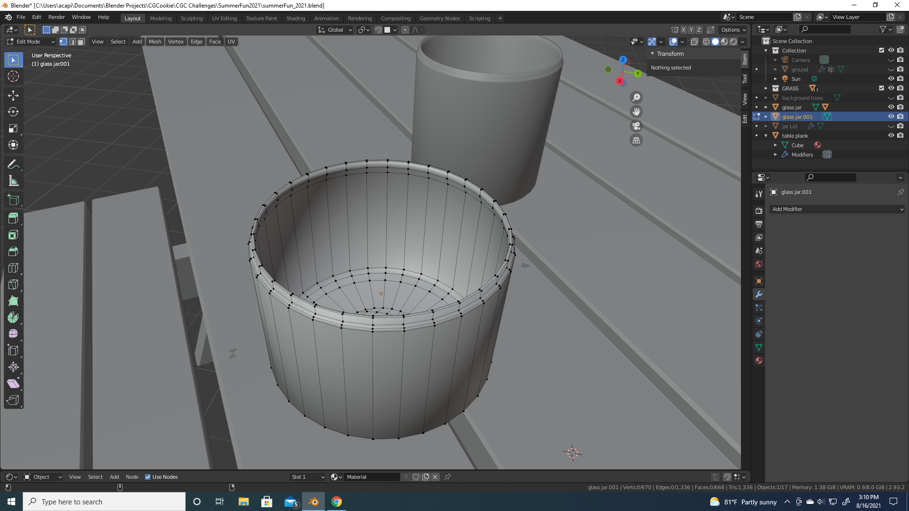Hide glass jar.001 in viewport
Image resolution: width=909 pixels, height=511 pixels.
coord(891,116)
